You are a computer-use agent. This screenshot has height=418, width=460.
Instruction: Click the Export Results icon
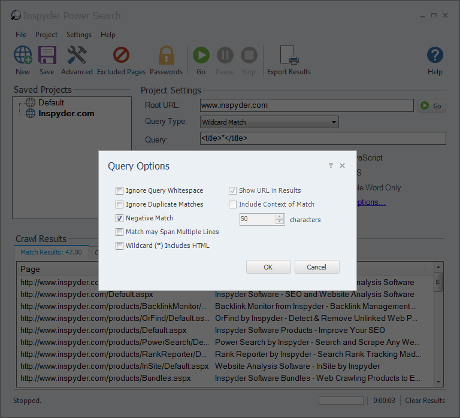289,55
